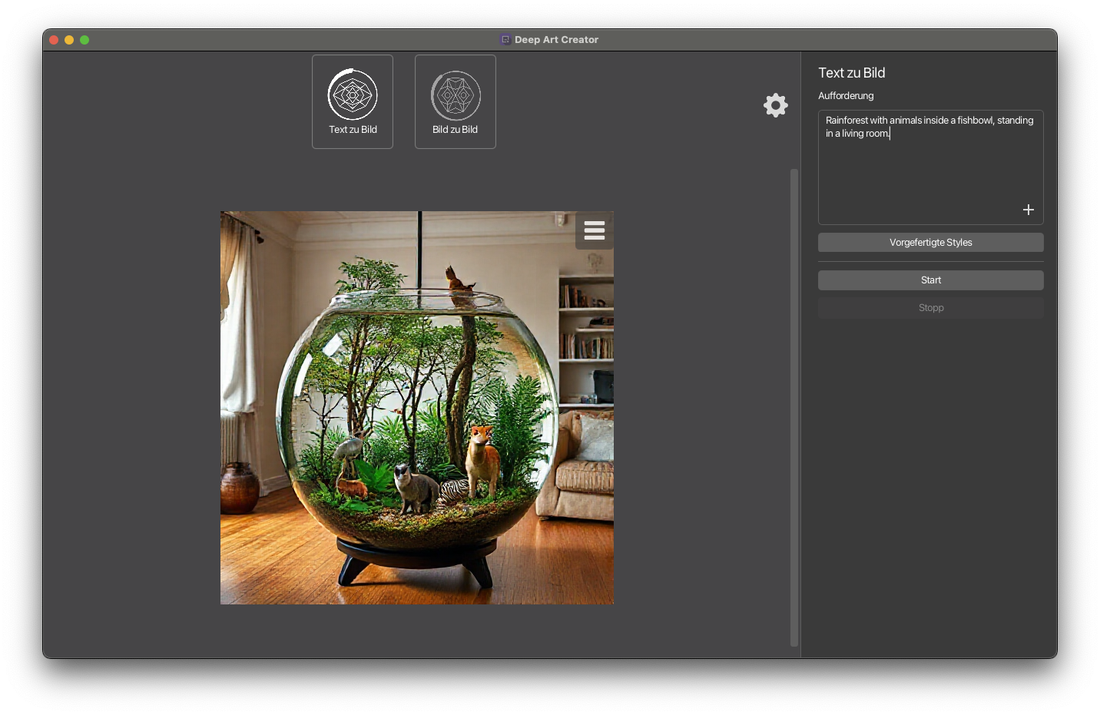This screenshot has height=715, width=1100.
Task: Minimize window with the yellow button
Action: pos(69,40)
